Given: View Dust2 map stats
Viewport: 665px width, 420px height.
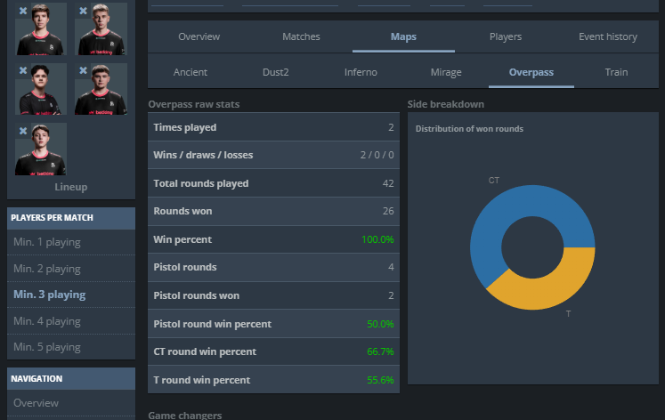Looking at the screenshot, I should (x=276, y=72).
